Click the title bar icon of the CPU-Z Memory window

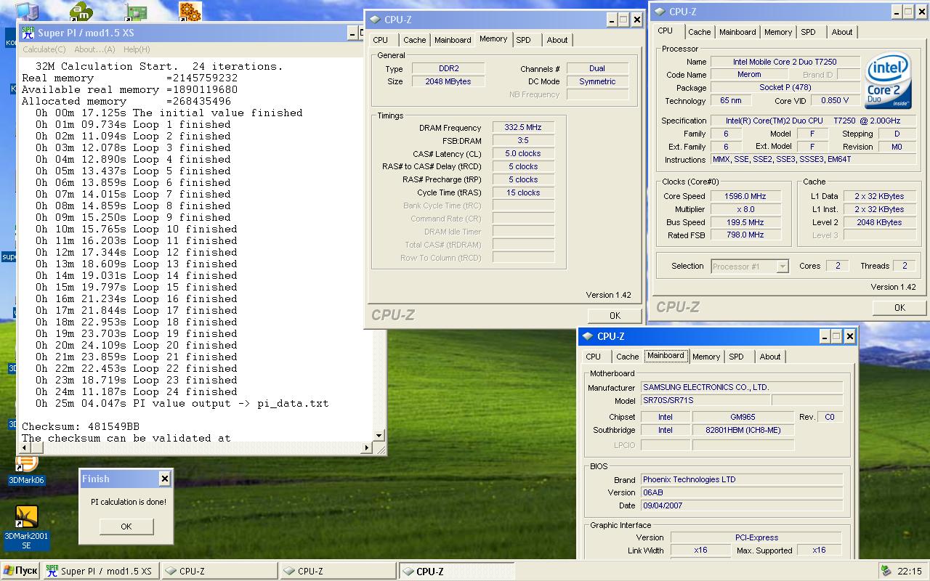(375, 20)
